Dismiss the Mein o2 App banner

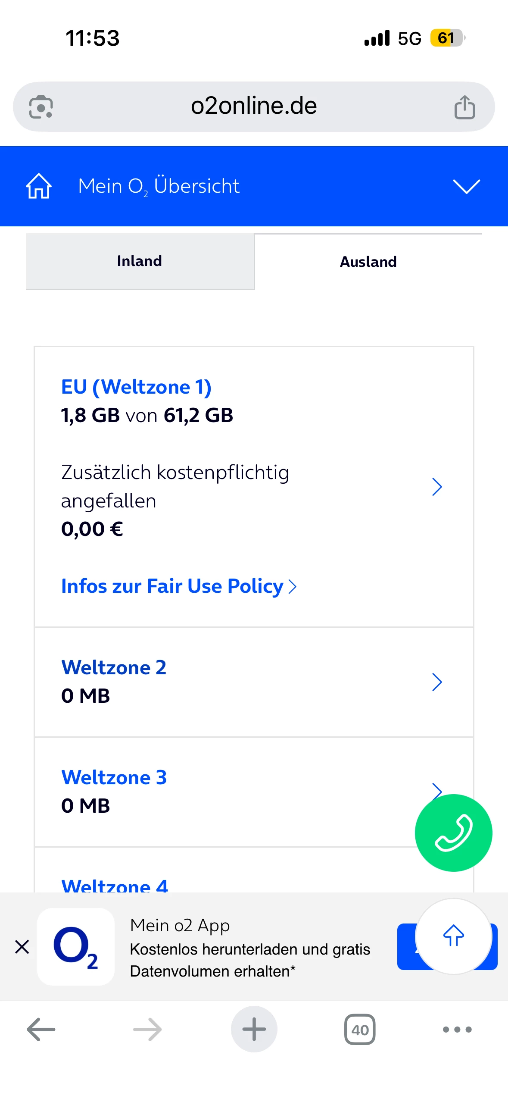pyautogui.click(x=22, y=947)
